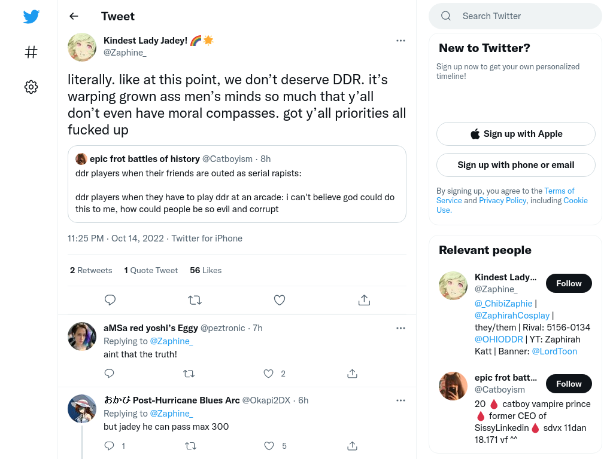Share the main tweet via upload icon
Image resolution: width=613 pixels, height=459 pixels.
tap(364, 300)
